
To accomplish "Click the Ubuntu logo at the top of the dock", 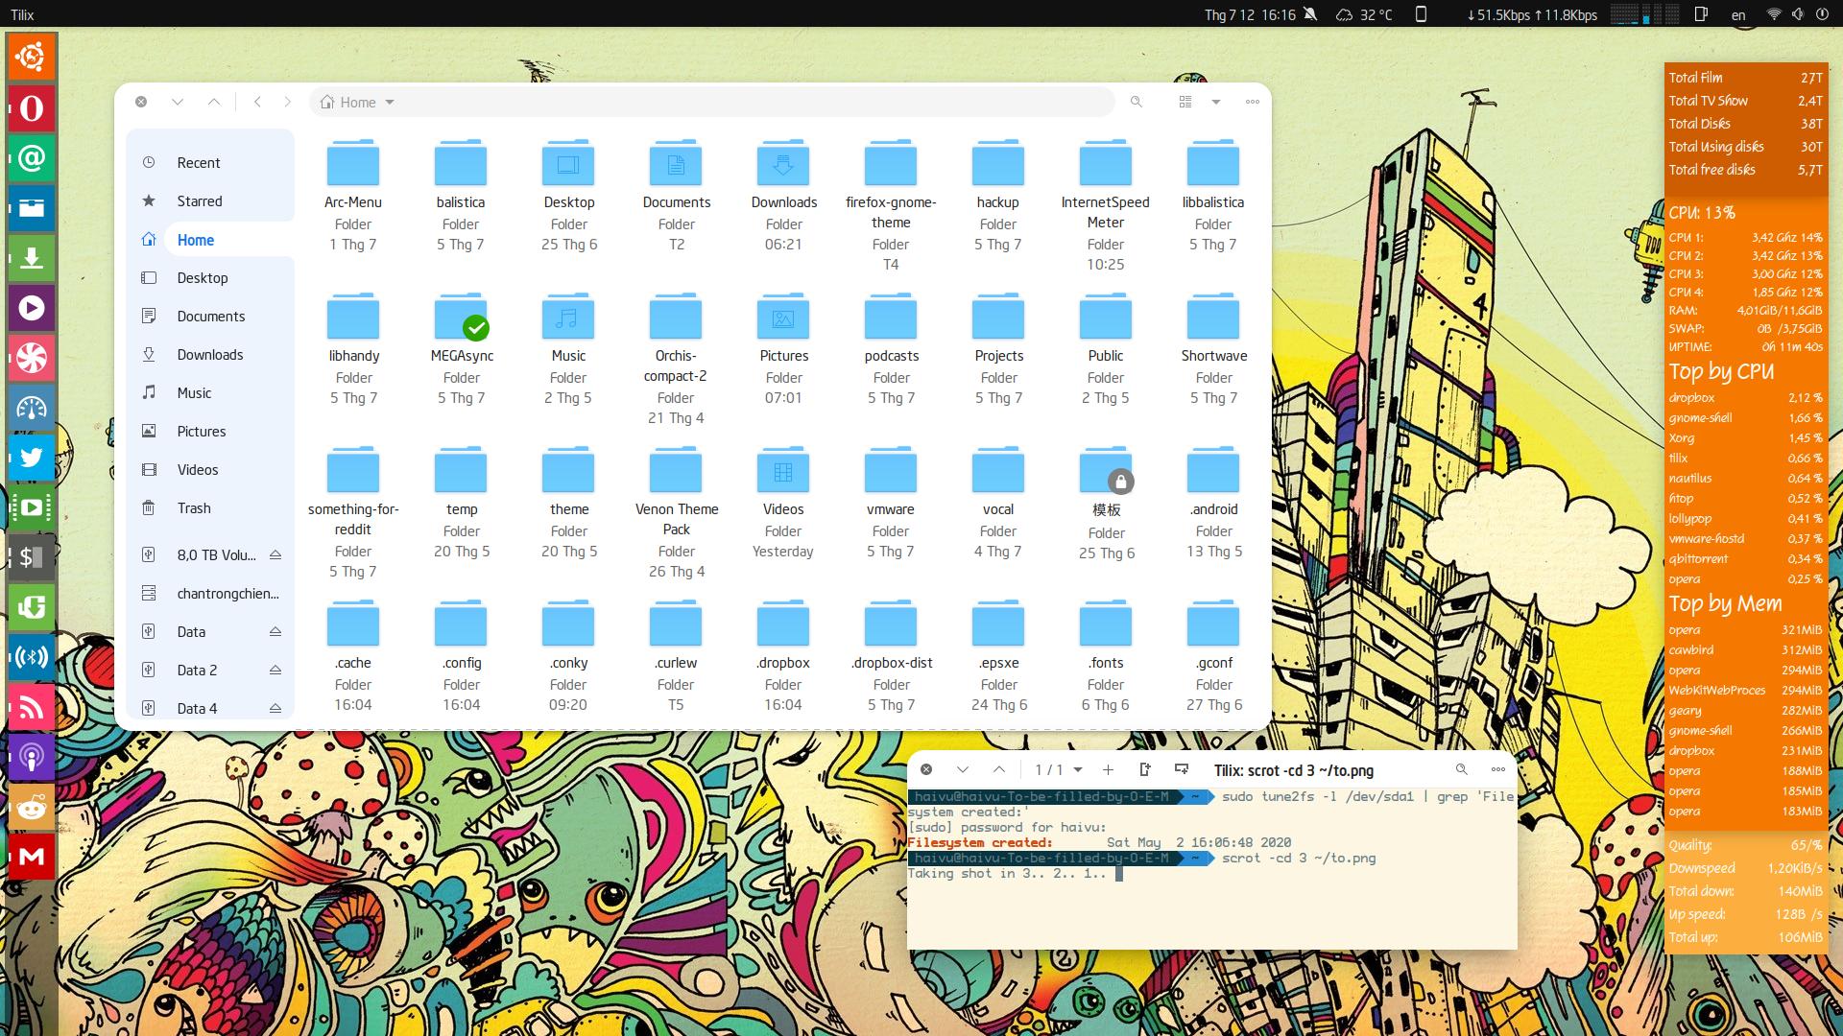I will pos(32,59).
